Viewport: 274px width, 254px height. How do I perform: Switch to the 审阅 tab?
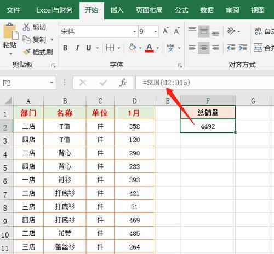coord(232,10)
